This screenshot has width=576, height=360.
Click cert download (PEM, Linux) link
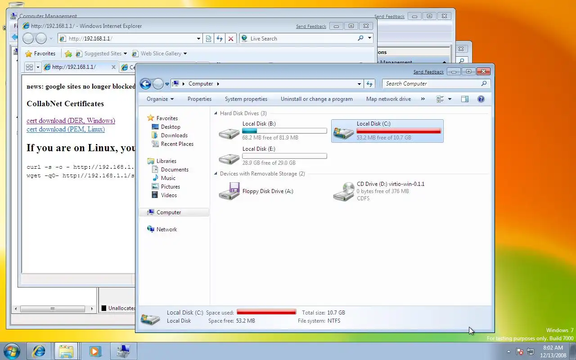[x=66, y=129]
